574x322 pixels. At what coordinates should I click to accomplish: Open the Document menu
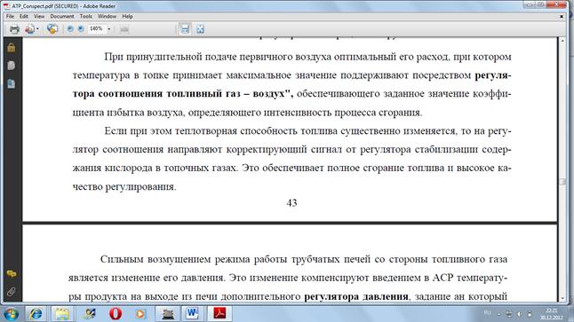coord(62,17)
